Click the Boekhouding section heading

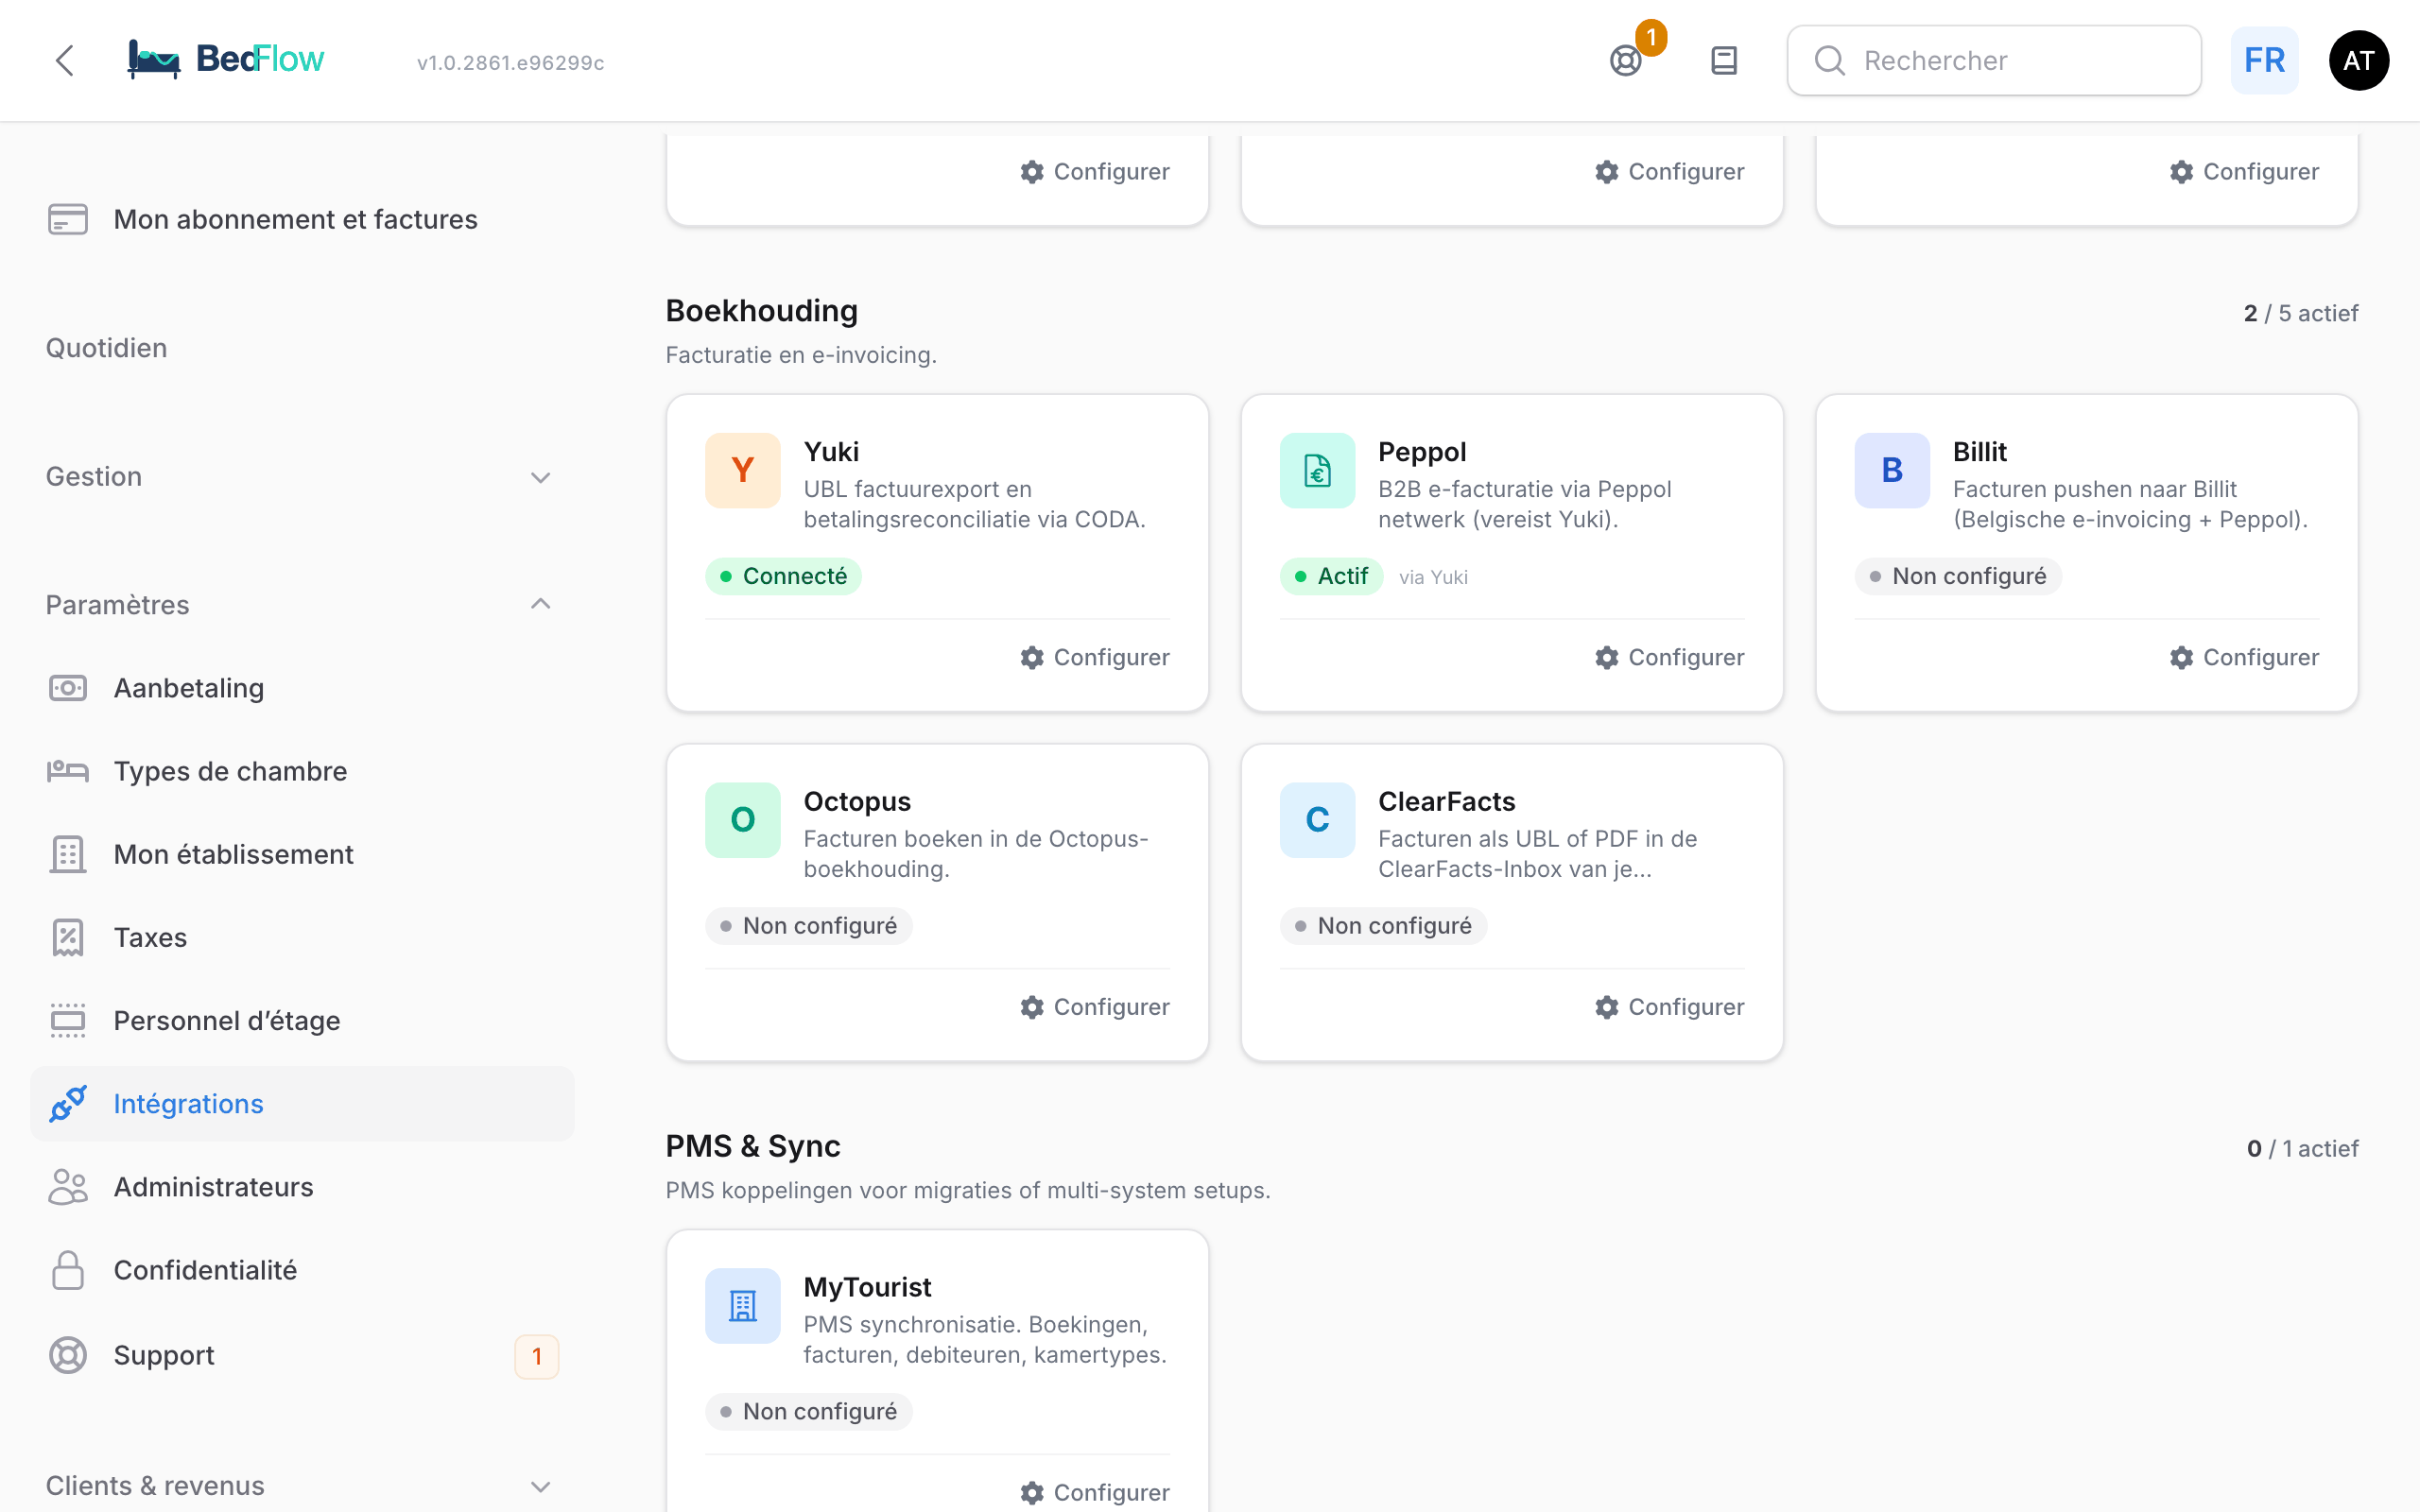click(x=761, y=311)
